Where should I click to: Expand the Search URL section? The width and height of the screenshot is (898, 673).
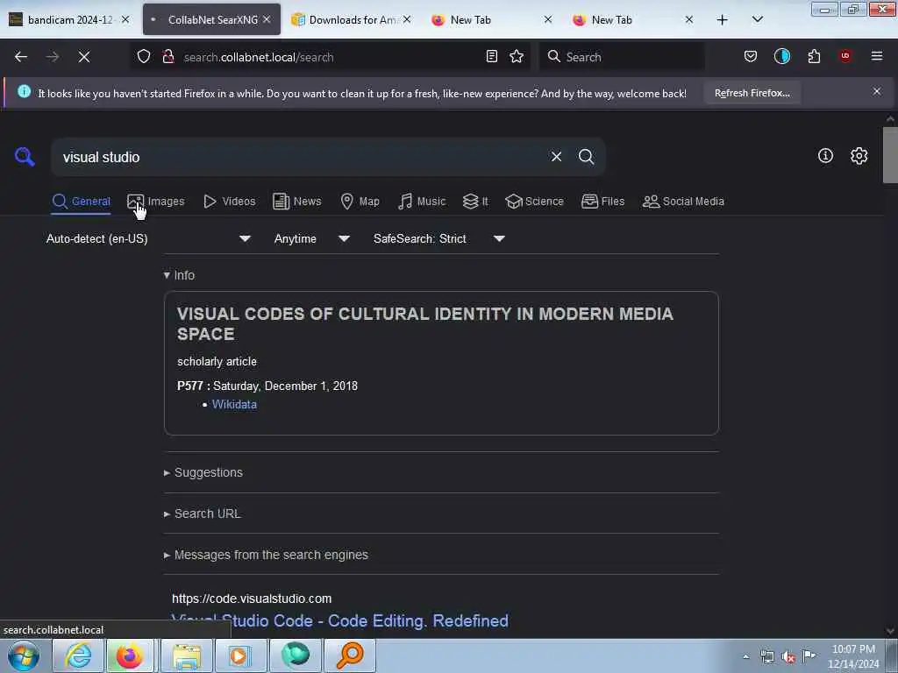[x=203, y=514]
